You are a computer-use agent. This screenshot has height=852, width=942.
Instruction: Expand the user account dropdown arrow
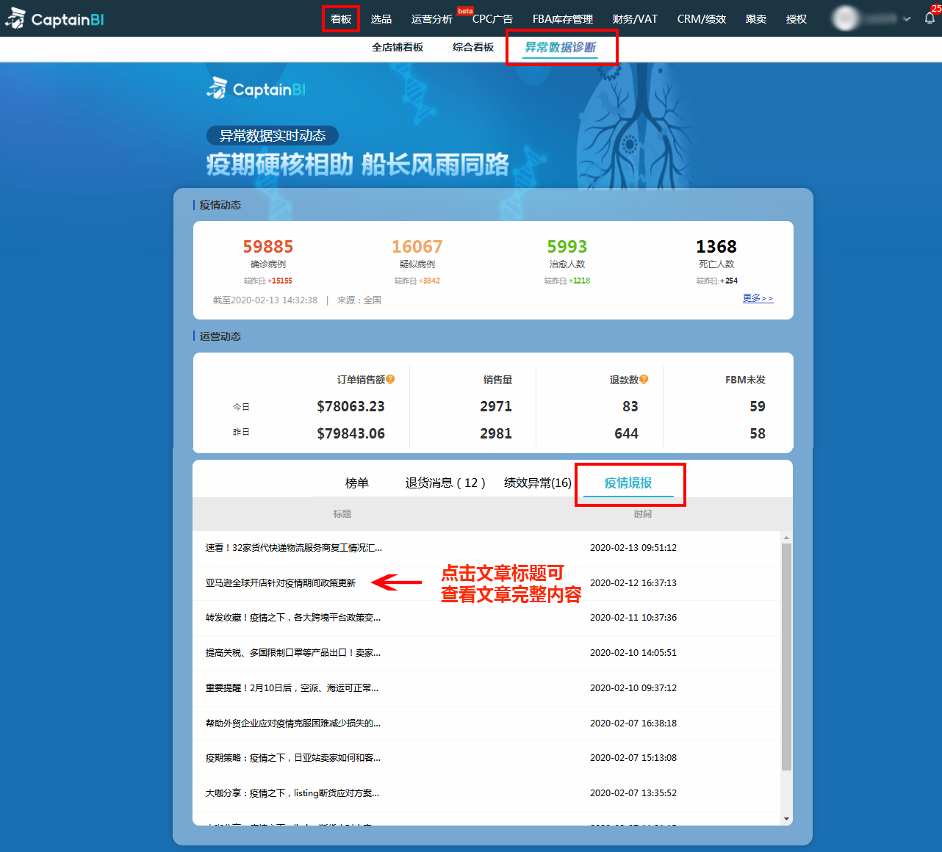point(907,19)
